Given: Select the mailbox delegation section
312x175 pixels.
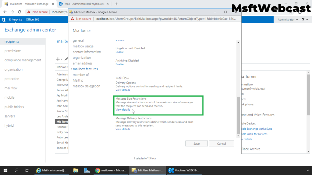Looking at the screenshot, I should coord(86,86).
